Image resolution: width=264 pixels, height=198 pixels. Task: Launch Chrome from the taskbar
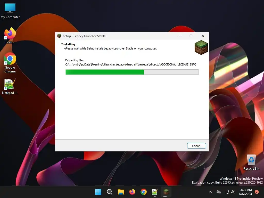(x=143, y=192)
